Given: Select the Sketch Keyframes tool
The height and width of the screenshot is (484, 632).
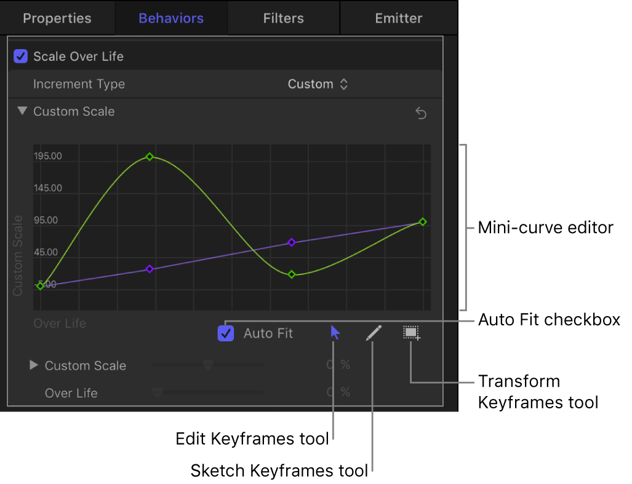Looking at the screenshot, I should coord(374,333).
